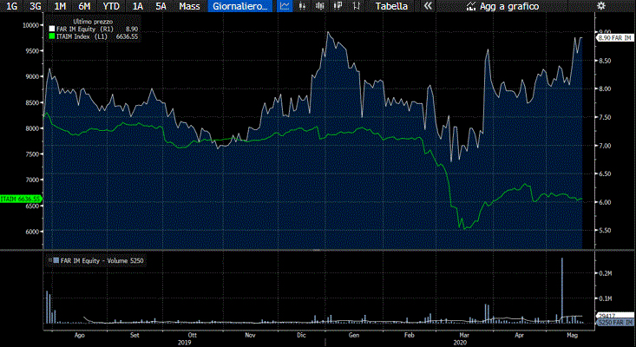Select the line chart type icon

coord(285,6)
